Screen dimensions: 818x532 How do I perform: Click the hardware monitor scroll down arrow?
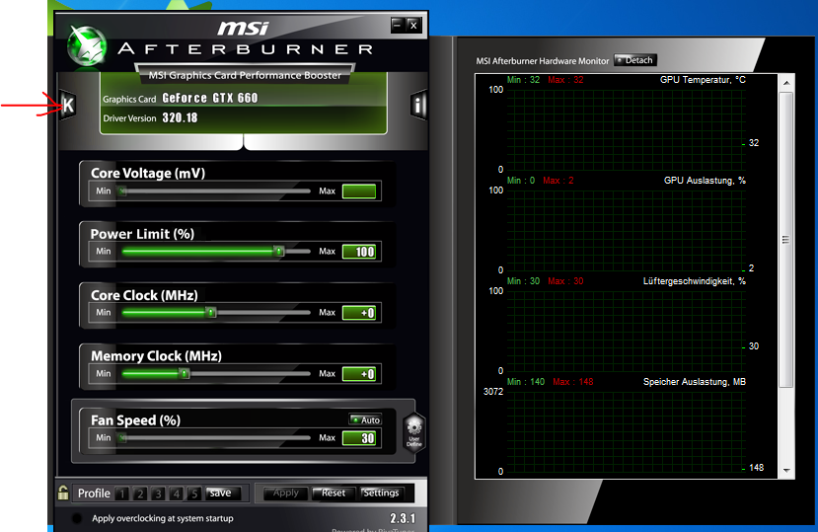(x=786, y=471)
